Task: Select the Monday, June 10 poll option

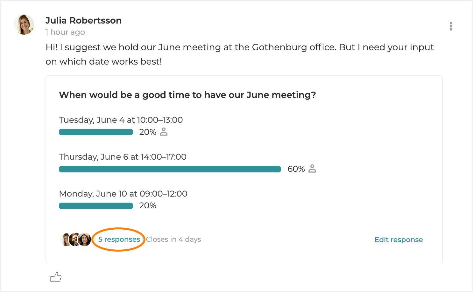Action: (x=123, y=194)
